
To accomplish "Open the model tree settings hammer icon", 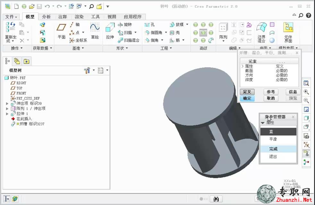I will point(87,70).
